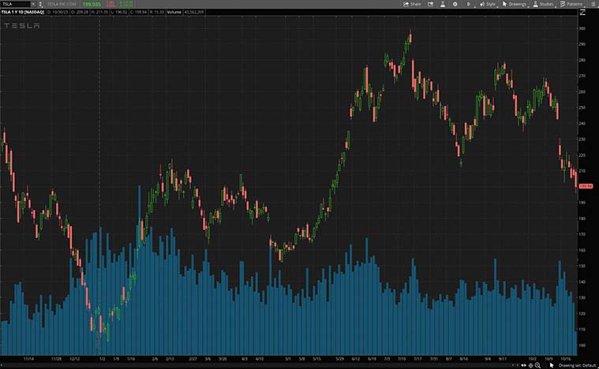
Task: Click the red current price tag 199.94
Action: [586, 186]
